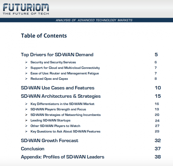
Task: Open 'SD-WAN Growth Forecast' section
Action: [x=50, y=141]
